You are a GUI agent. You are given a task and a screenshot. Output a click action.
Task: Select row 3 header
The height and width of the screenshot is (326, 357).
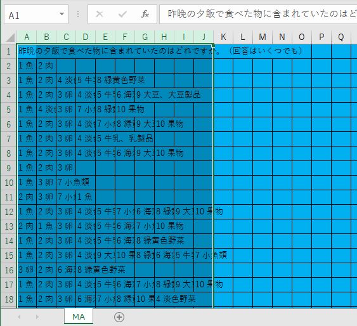9,81
